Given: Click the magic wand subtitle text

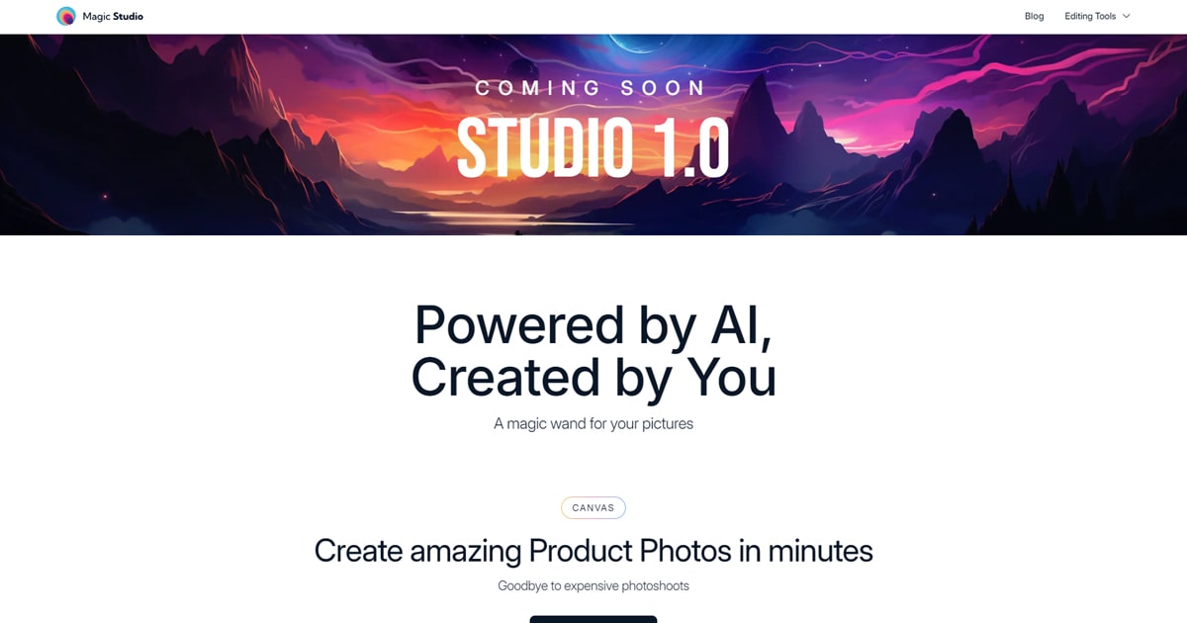Looking at the screenshot, I should (x=593, y=423).
